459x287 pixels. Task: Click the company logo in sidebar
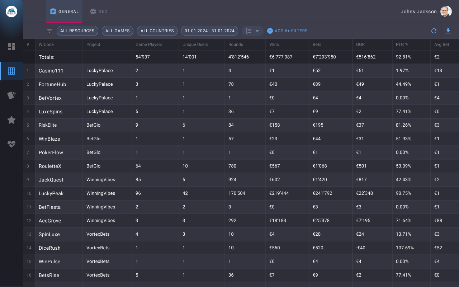11,11
